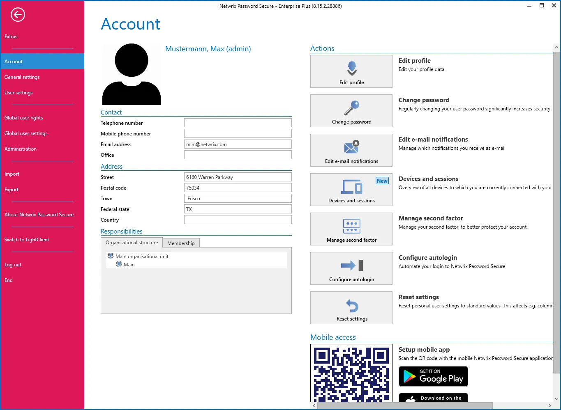Open Manage second factor tile
The width and height of the screenshot is (561, 410).
pyautogui.click(x=351, y=229)
